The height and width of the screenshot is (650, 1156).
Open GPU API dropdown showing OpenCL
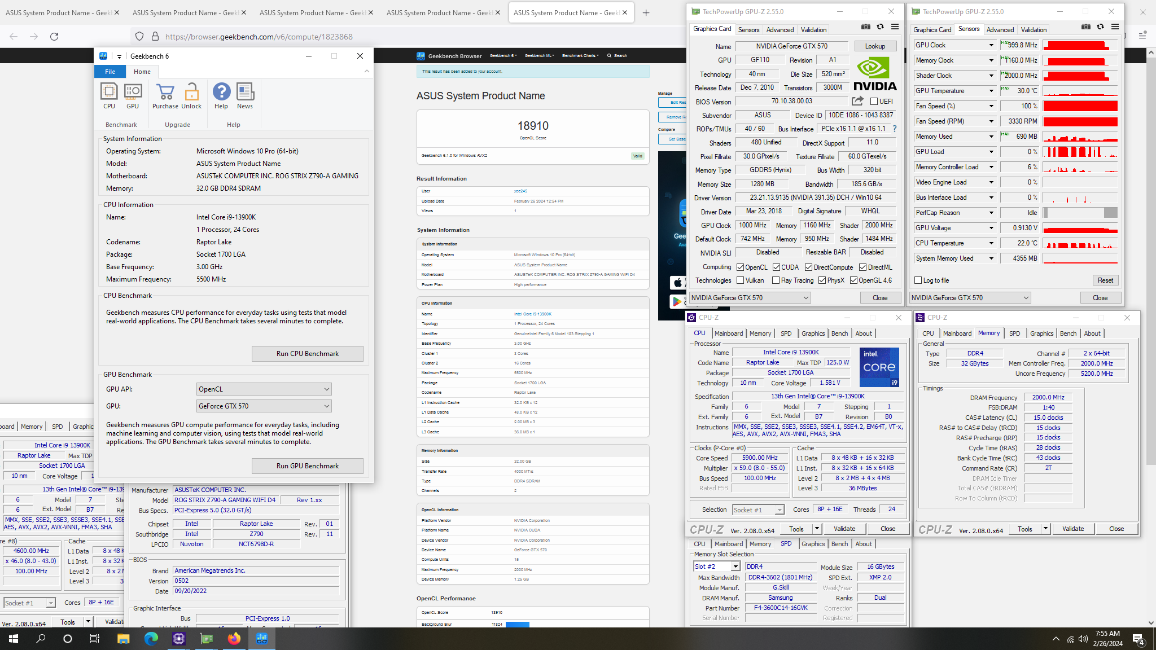pyautogui.click(x=264, y=389)
